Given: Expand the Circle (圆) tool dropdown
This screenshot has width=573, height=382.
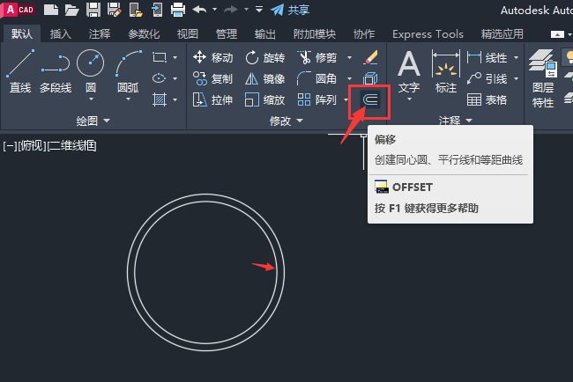Looking at the screenshot, I should click(x=91, y=99).
